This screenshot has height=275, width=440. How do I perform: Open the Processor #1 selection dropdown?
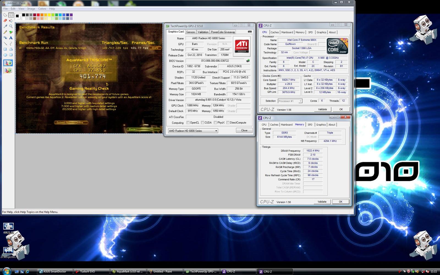pyautogui.click(x=290, y=101)
